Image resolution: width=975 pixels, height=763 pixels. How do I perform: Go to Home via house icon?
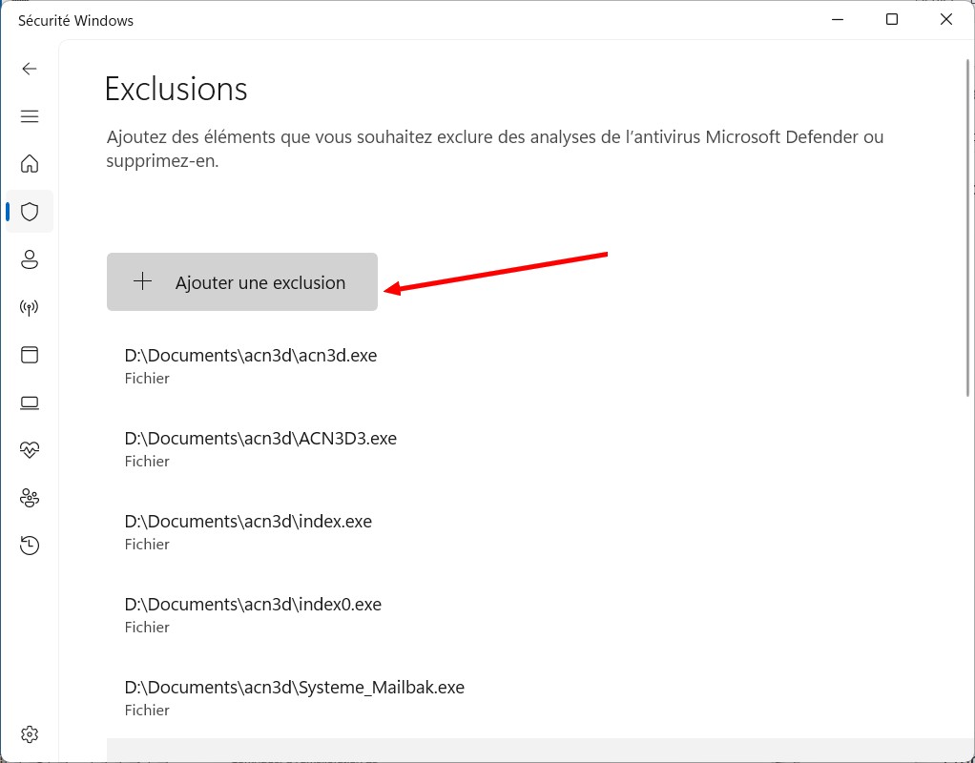(30, 163)
